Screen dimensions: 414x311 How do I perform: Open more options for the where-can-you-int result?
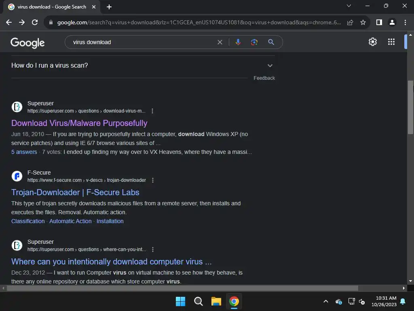pos(153,249)
